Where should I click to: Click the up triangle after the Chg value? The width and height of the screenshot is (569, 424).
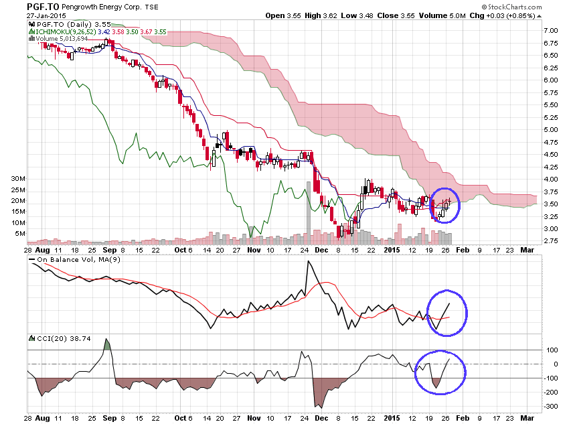(540, 16)
